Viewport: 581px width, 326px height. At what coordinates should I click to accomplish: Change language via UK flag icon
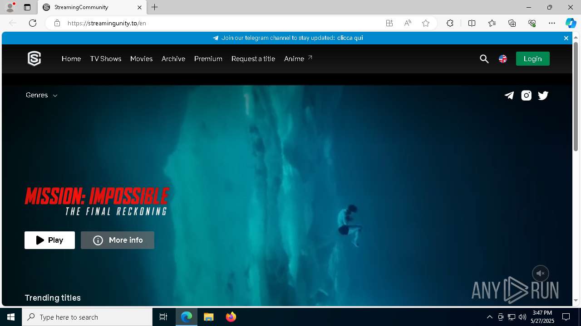pyautogui.click(x=503, y=59)
